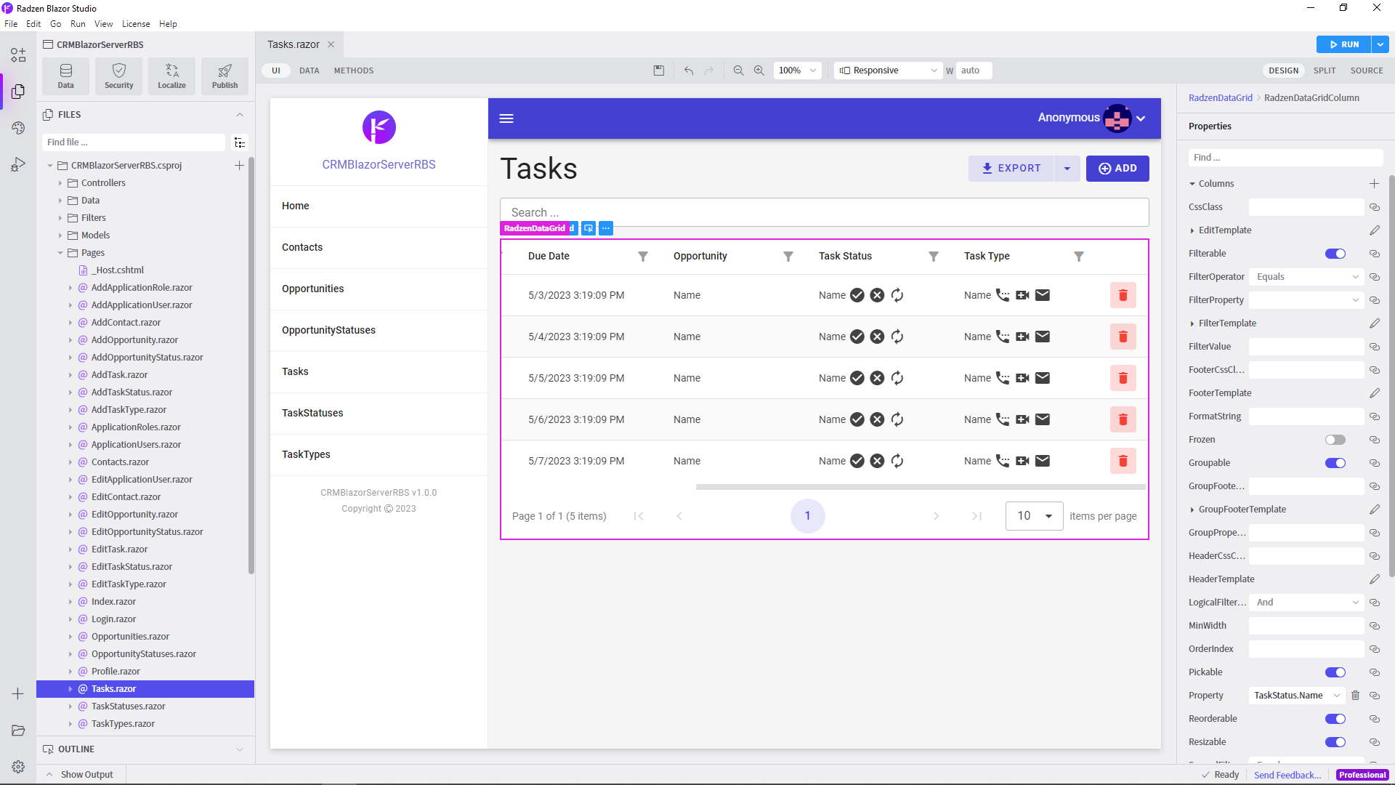Open the items per page dropdown
1395x785 pixels.
[x=1034, y=516]
